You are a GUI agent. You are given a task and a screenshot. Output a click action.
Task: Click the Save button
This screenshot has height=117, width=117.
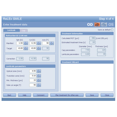(92, 95)
